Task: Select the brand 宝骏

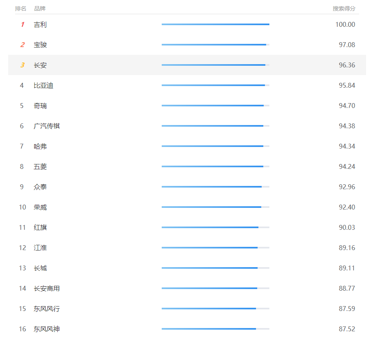Action: 40,45
